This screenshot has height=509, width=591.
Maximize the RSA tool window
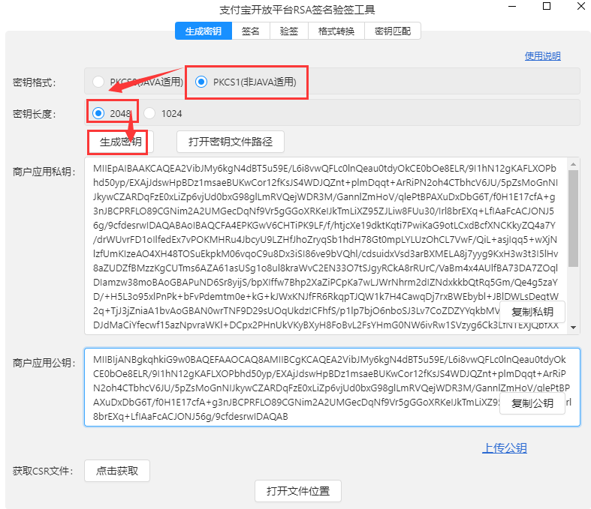(x=547, y=7)
